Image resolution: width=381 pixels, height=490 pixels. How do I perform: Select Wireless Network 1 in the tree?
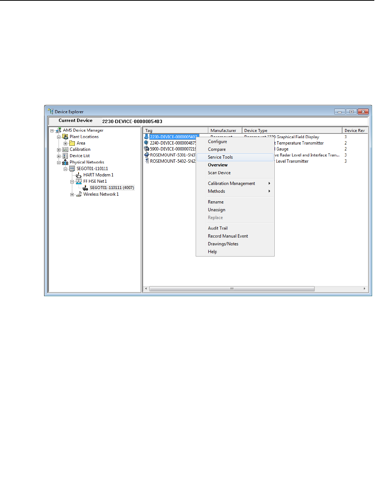(x=101, y=194)
